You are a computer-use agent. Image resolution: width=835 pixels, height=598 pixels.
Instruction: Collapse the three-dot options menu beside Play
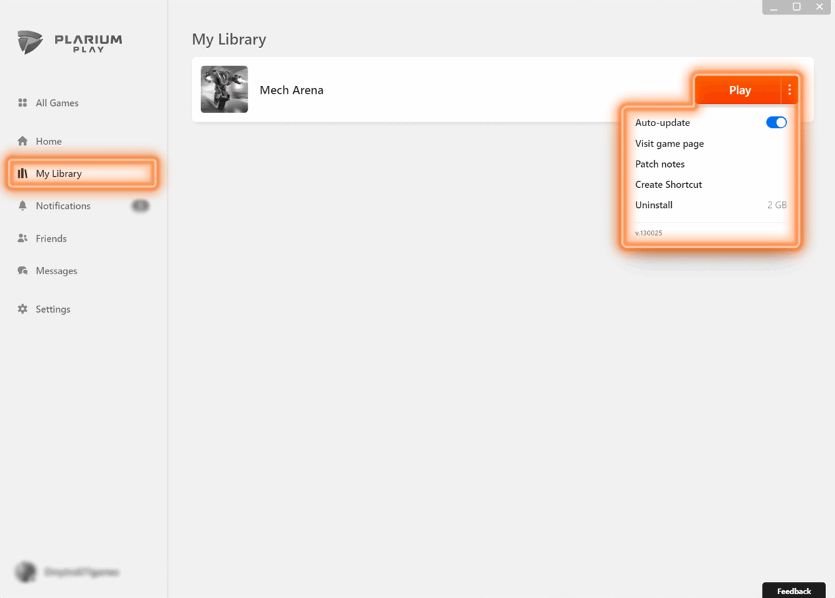pos(789,90)
